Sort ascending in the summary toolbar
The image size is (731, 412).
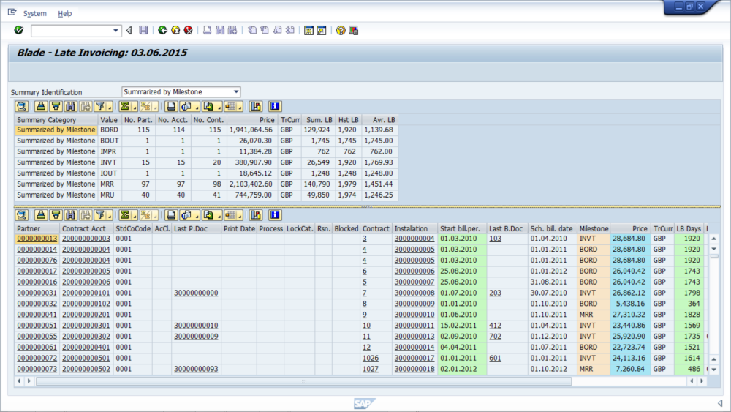[x=41, y=106]
